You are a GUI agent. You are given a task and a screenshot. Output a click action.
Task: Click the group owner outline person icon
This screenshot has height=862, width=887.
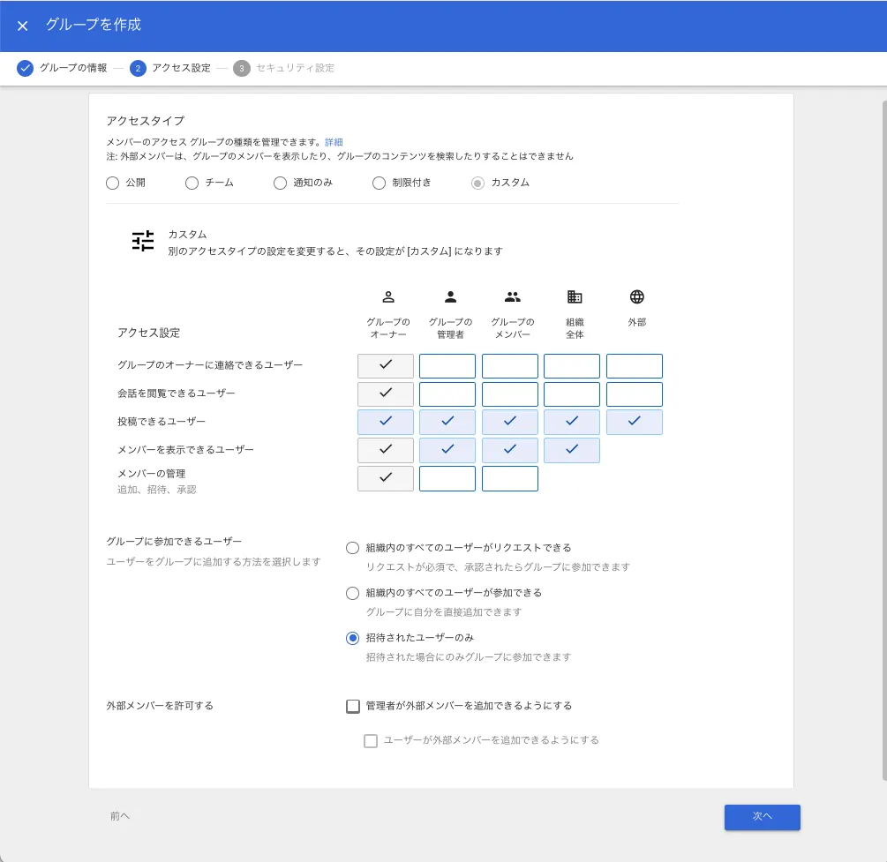point(388,297)
